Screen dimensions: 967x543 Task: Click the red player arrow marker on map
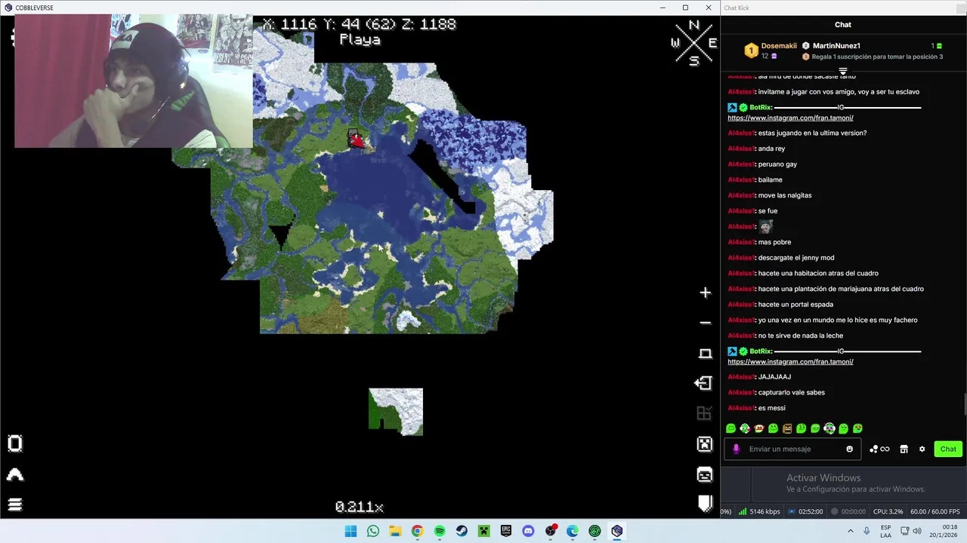coord(355,140)
